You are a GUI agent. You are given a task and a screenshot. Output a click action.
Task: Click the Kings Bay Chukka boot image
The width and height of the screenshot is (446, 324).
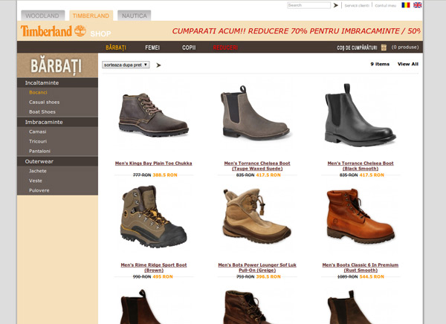(x=154, y=115)
